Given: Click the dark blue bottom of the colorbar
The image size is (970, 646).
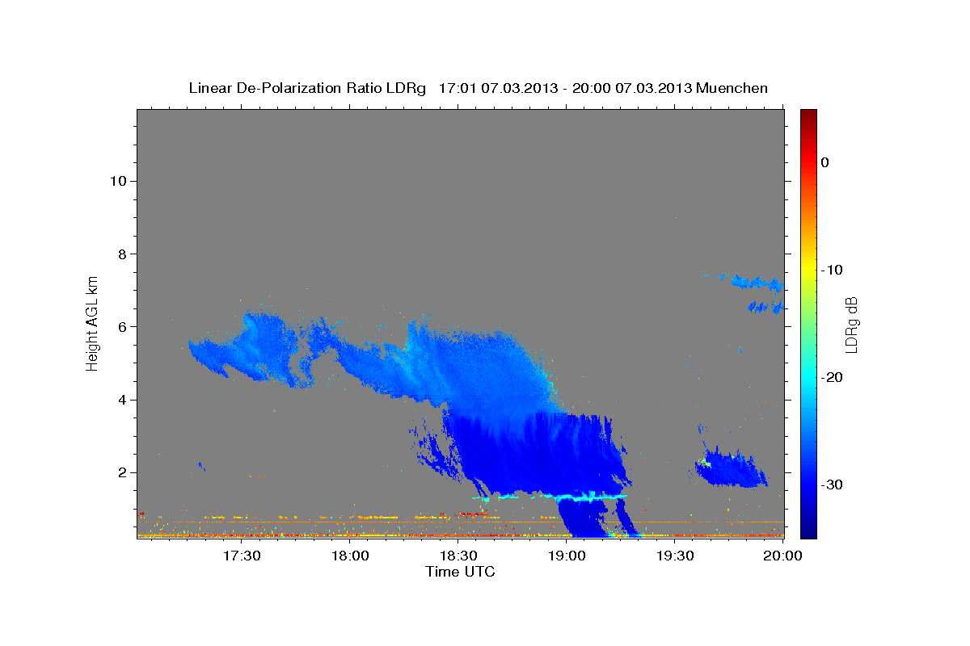Looking at the screenshot, I should coord(808,529).
